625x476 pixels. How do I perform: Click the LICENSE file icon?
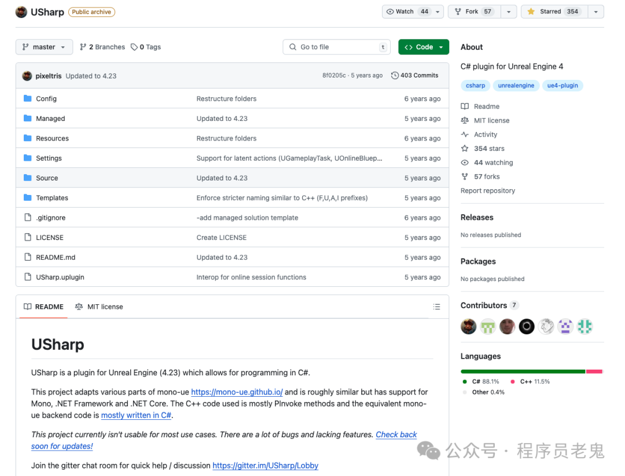(28, 237)
